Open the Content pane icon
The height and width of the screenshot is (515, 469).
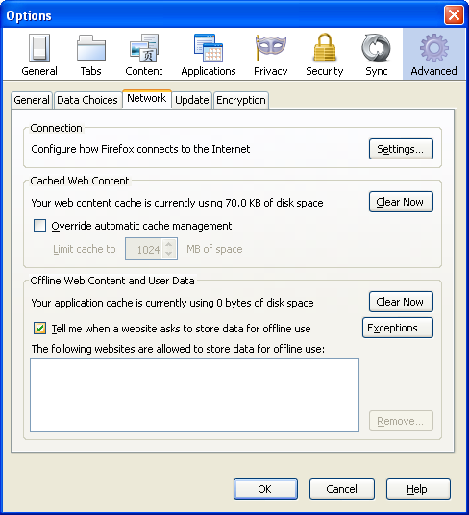click(144, 48)
